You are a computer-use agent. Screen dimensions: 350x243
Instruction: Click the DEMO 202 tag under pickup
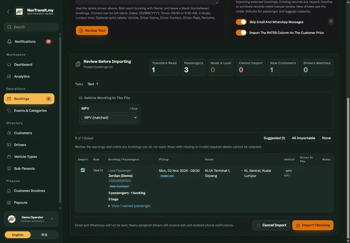click(167, 176)
